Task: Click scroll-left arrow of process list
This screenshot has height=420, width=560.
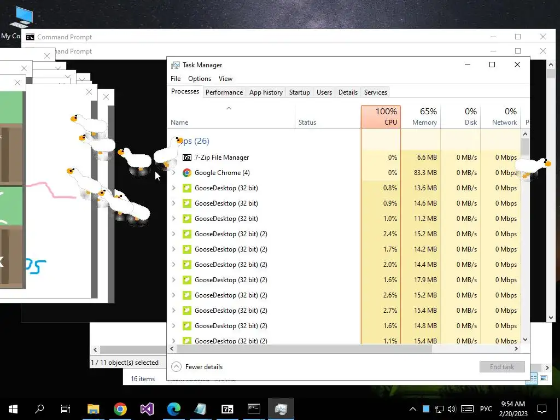Action: pyautogui.click(x=172, y=349)
